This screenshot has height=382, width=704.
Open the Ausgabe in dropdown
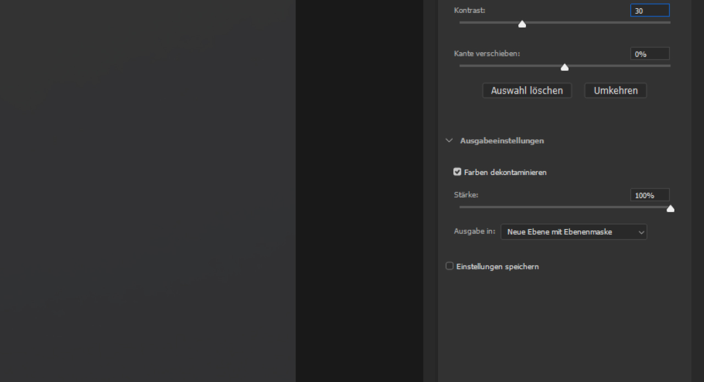coord(574,232)
